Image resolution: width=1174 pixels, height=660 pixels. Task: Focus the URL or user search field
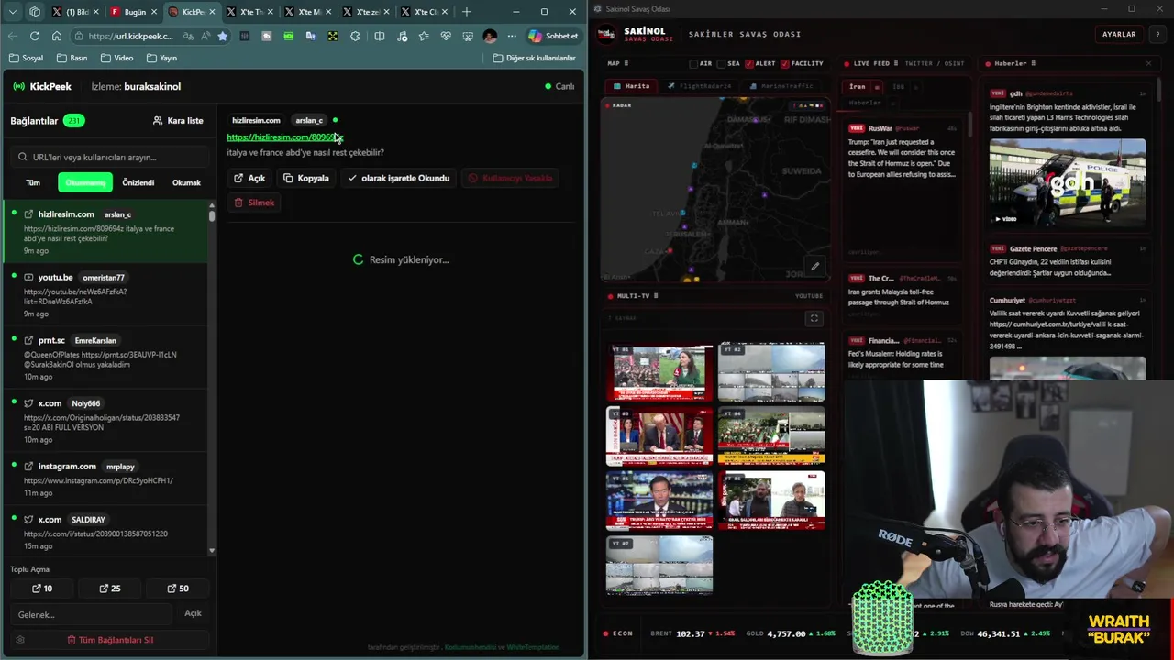click(108, 157)
